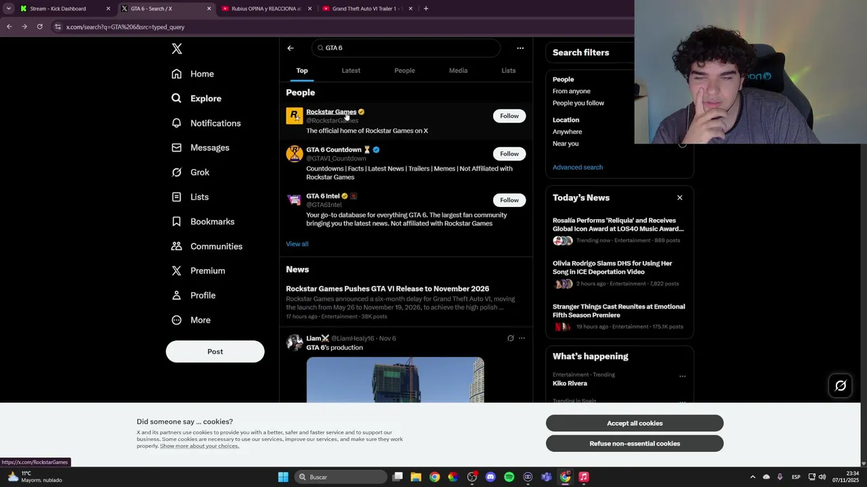This screenshot has width=867, height=487.
Task: Follow GTA 6 Countdown
Action: 509,154
